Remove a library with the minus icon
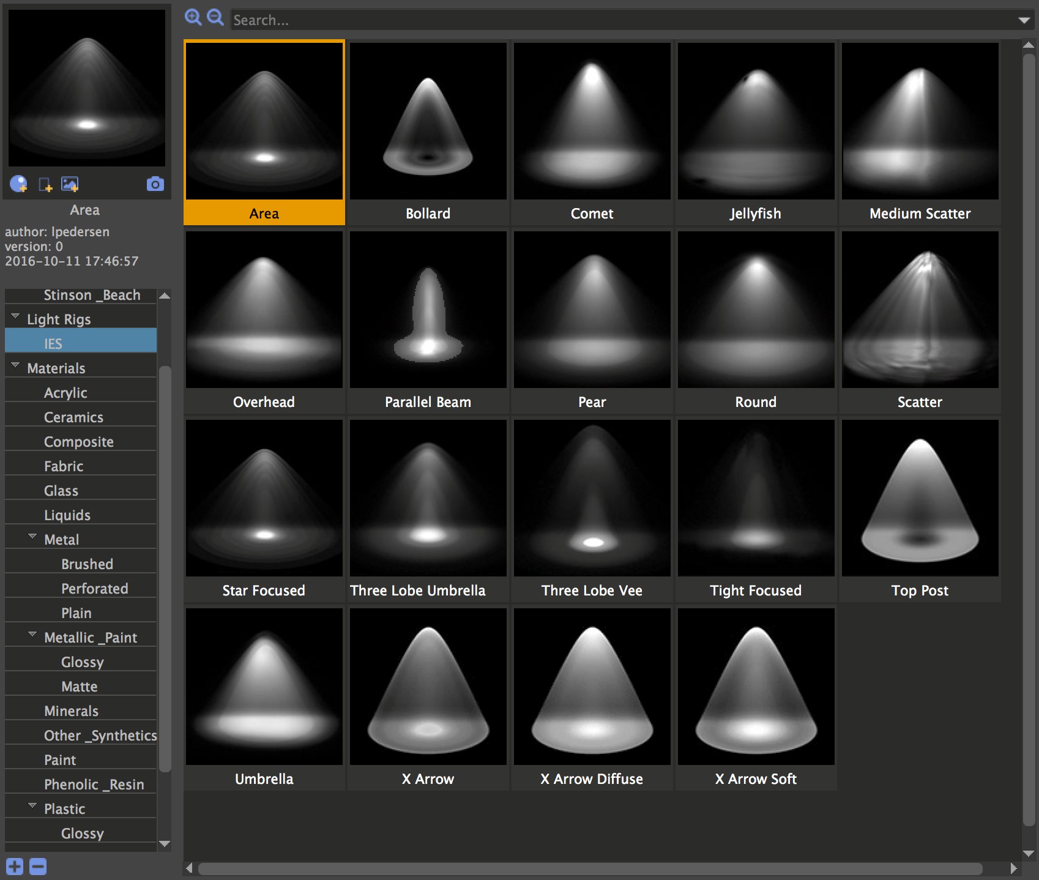 [x=37, y=867]
